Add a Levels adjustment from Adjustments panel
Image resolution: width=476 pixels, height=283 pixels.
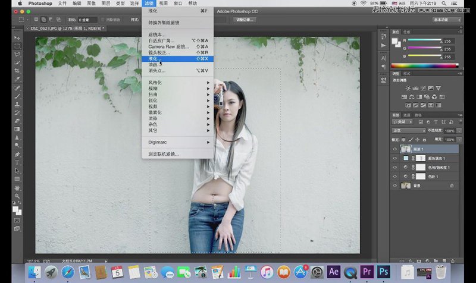click(415, 88)
